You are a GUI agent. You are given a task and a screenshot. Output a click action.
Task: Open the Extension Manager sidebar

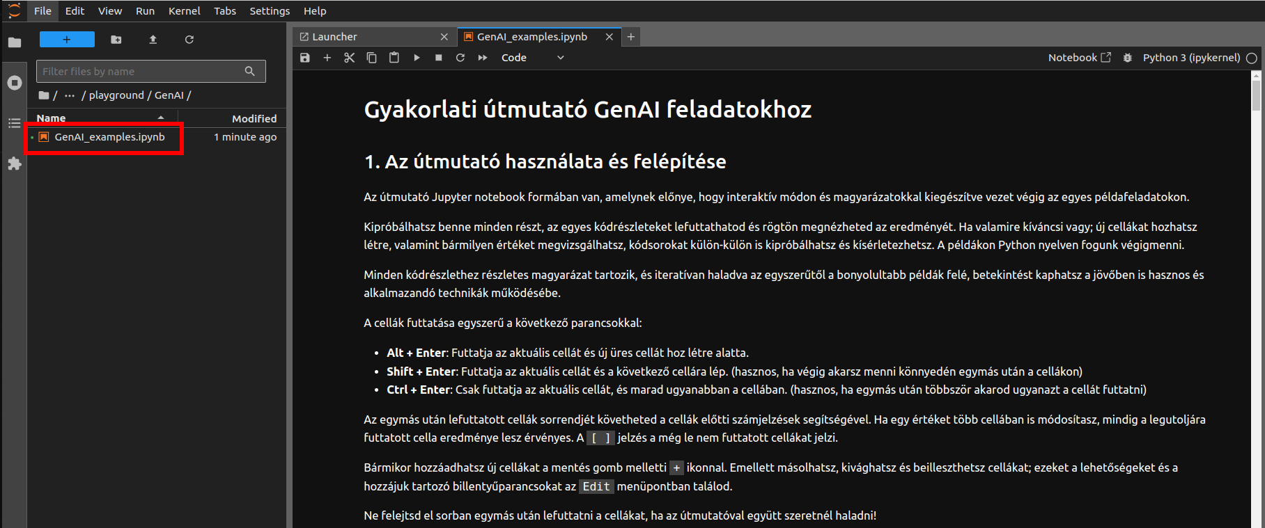pyautogui.click(x=15, y=163)
